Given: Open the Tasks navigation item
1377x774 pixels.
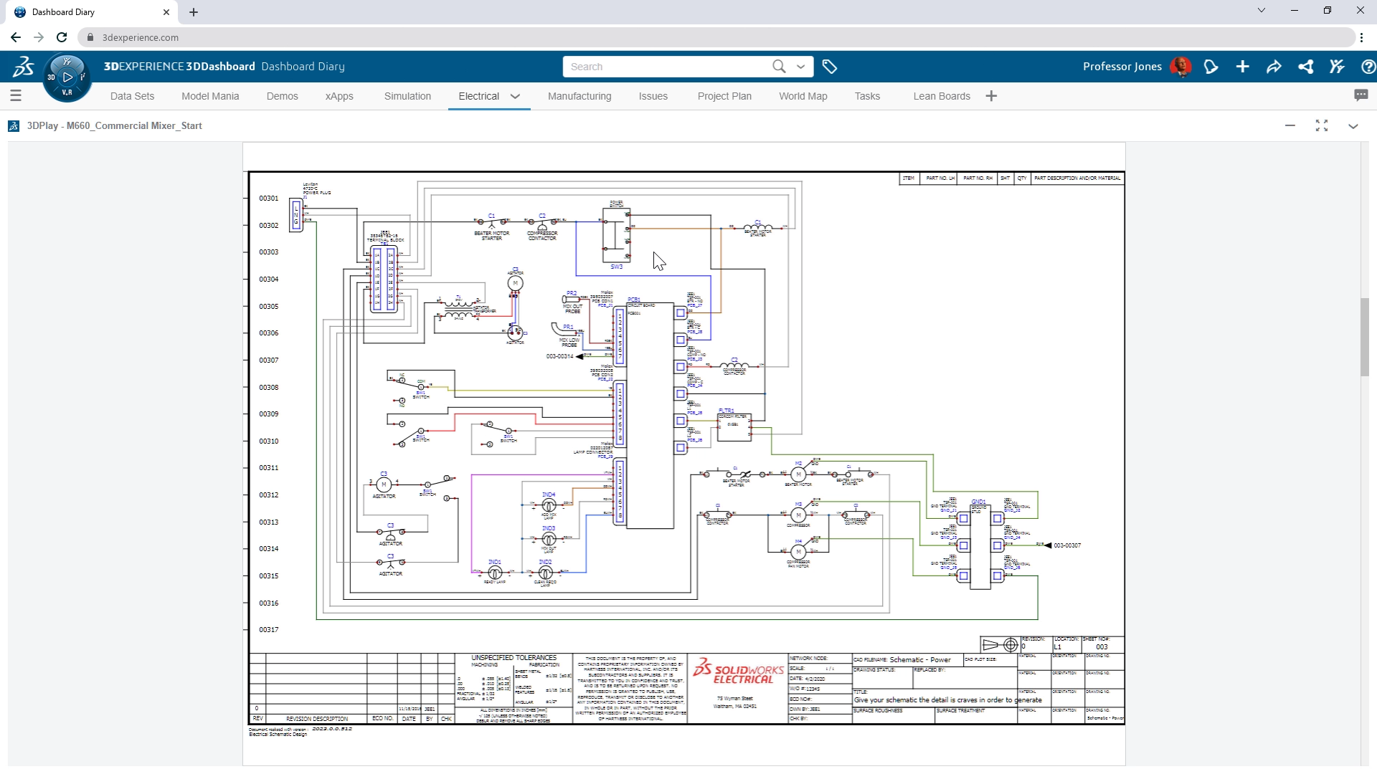Looking at the screenshot, I should (866, 95).
